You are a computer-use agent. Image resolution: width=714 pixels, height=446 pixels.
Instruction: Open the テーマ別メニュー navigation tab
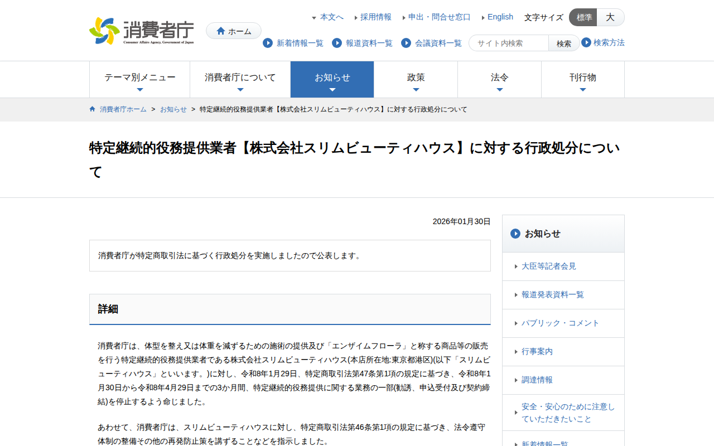(x=140, y=79)
